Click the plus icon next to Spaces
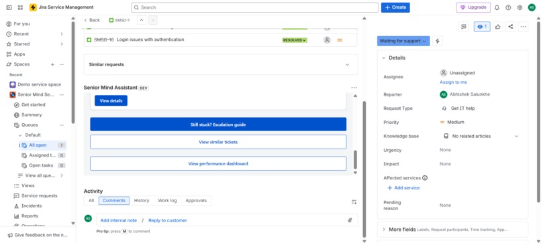This screenshot has width=541, height=243. point(53,64)
